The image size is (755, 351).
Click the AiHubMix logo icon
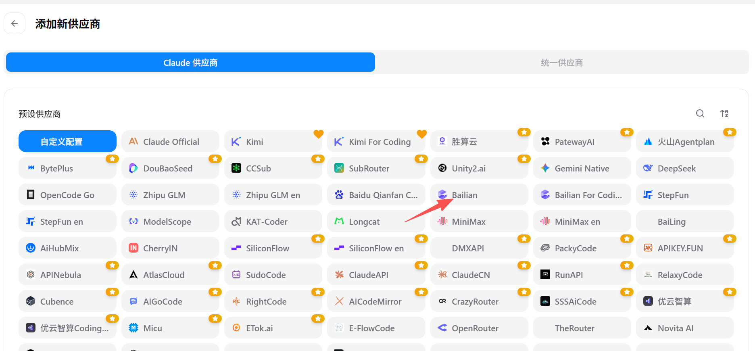31,248
